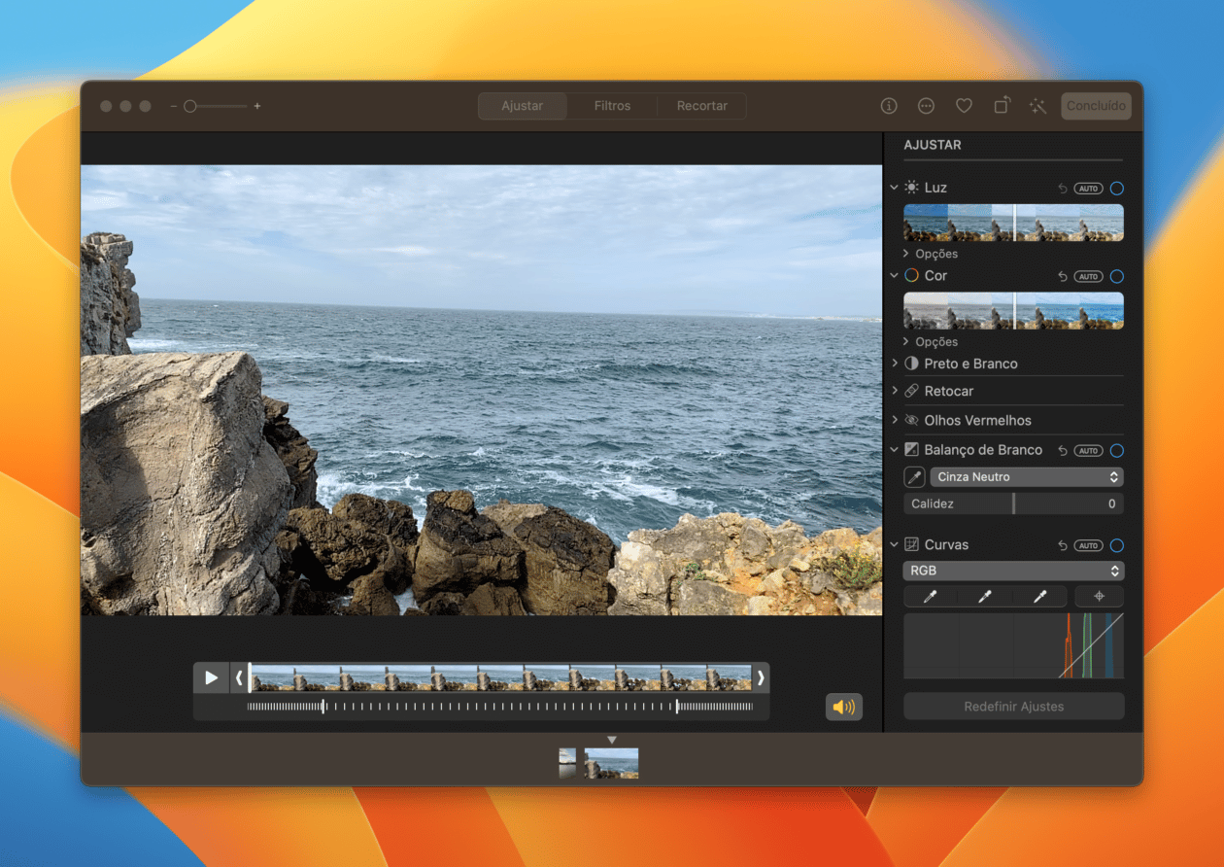
Task: Click the auto-enhance magic wand icon
Action: click(x=1037, y=105)
